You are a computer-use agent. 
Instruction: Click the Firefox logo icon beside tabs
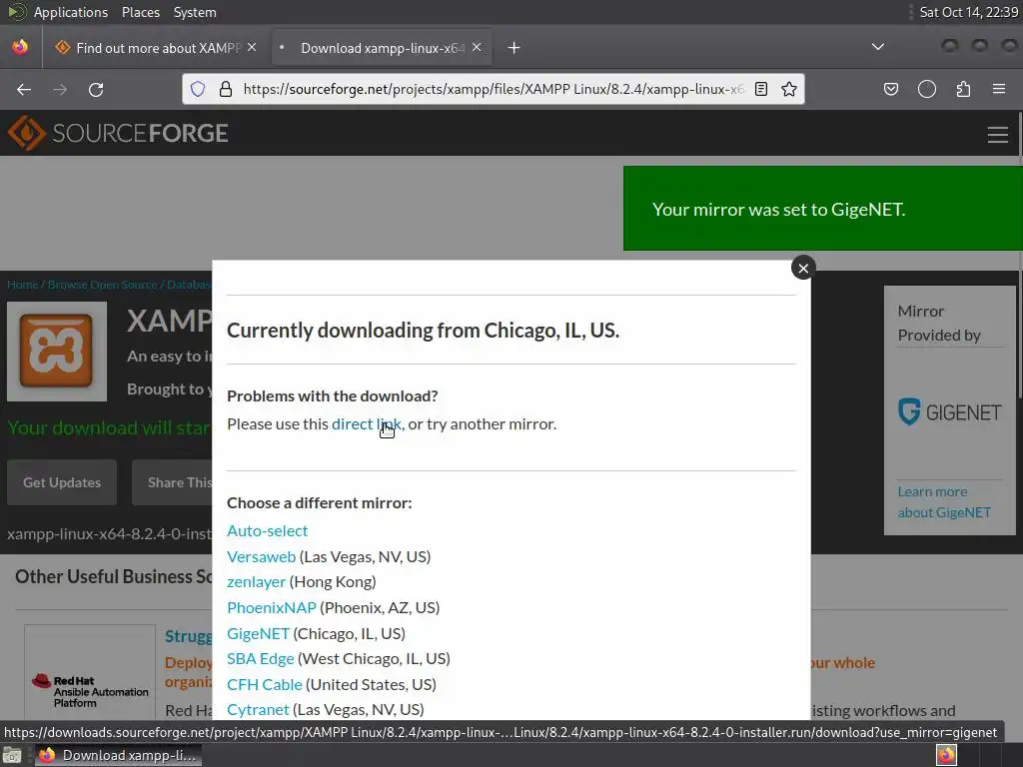[20, 47]
